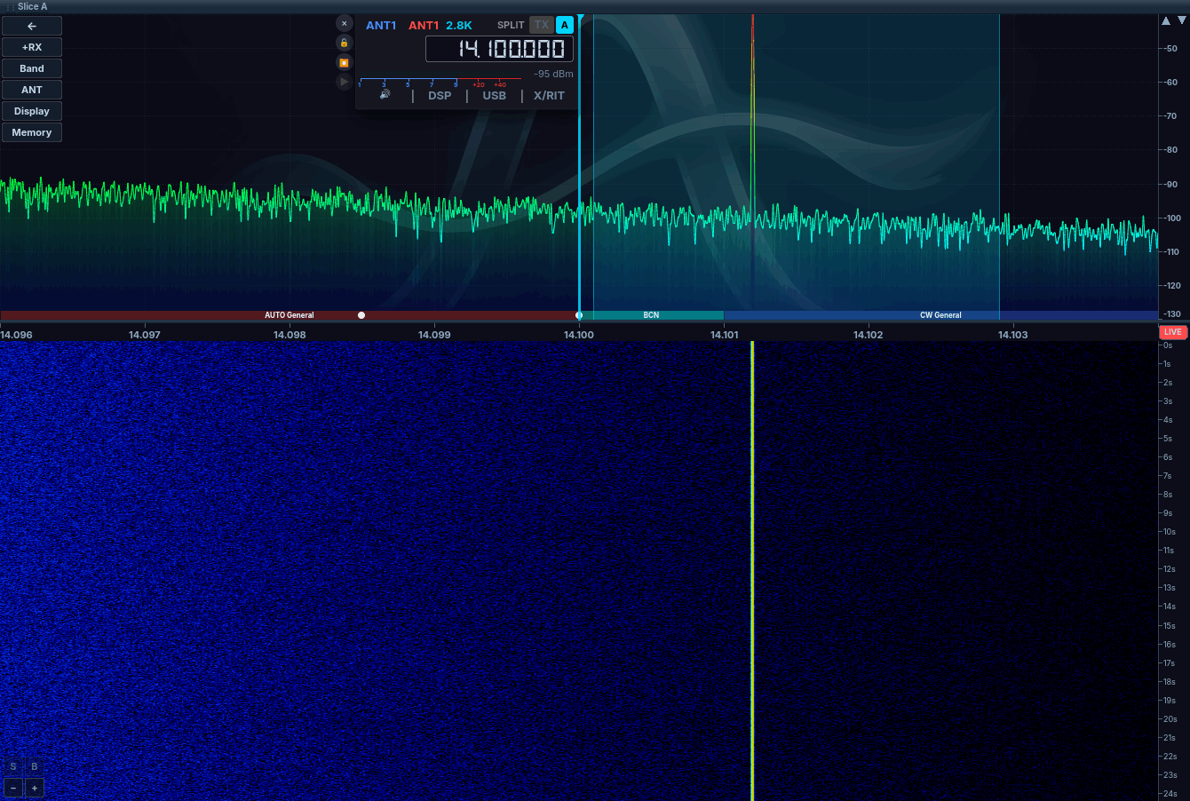Image resolution: width=1190 pixels, height=801 pixels.
Task: Open the X/RIT tab
Action: (x=549, y=96)
